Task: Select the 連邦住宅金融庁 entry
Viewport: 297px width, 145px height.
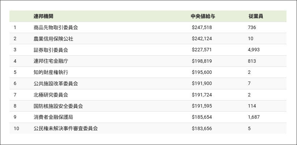Action: (x=51, y=61)
